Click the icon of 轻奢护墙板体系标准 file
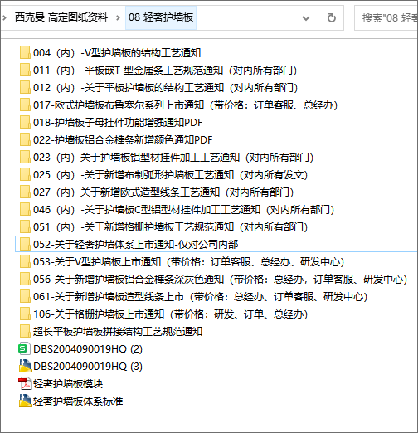418x433 pixels. point(25,401)
